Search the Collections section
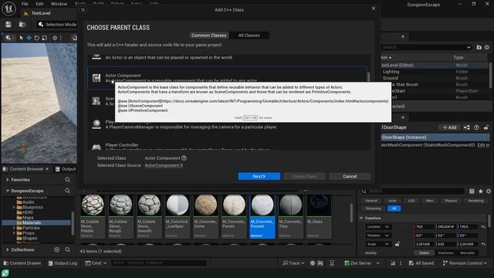 tap(67, 249)
